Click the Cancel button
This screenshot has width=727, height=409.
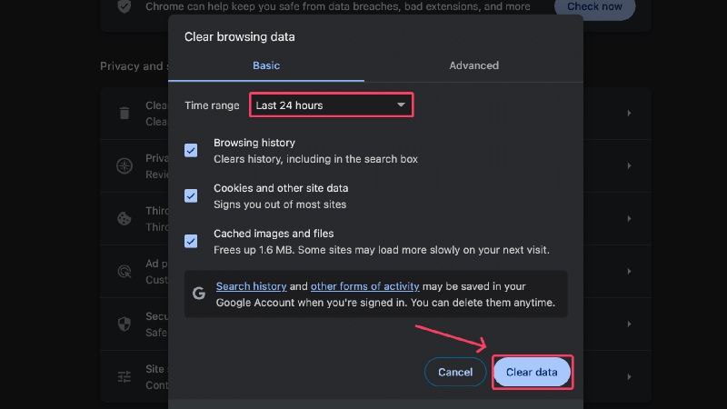[455, 372]
